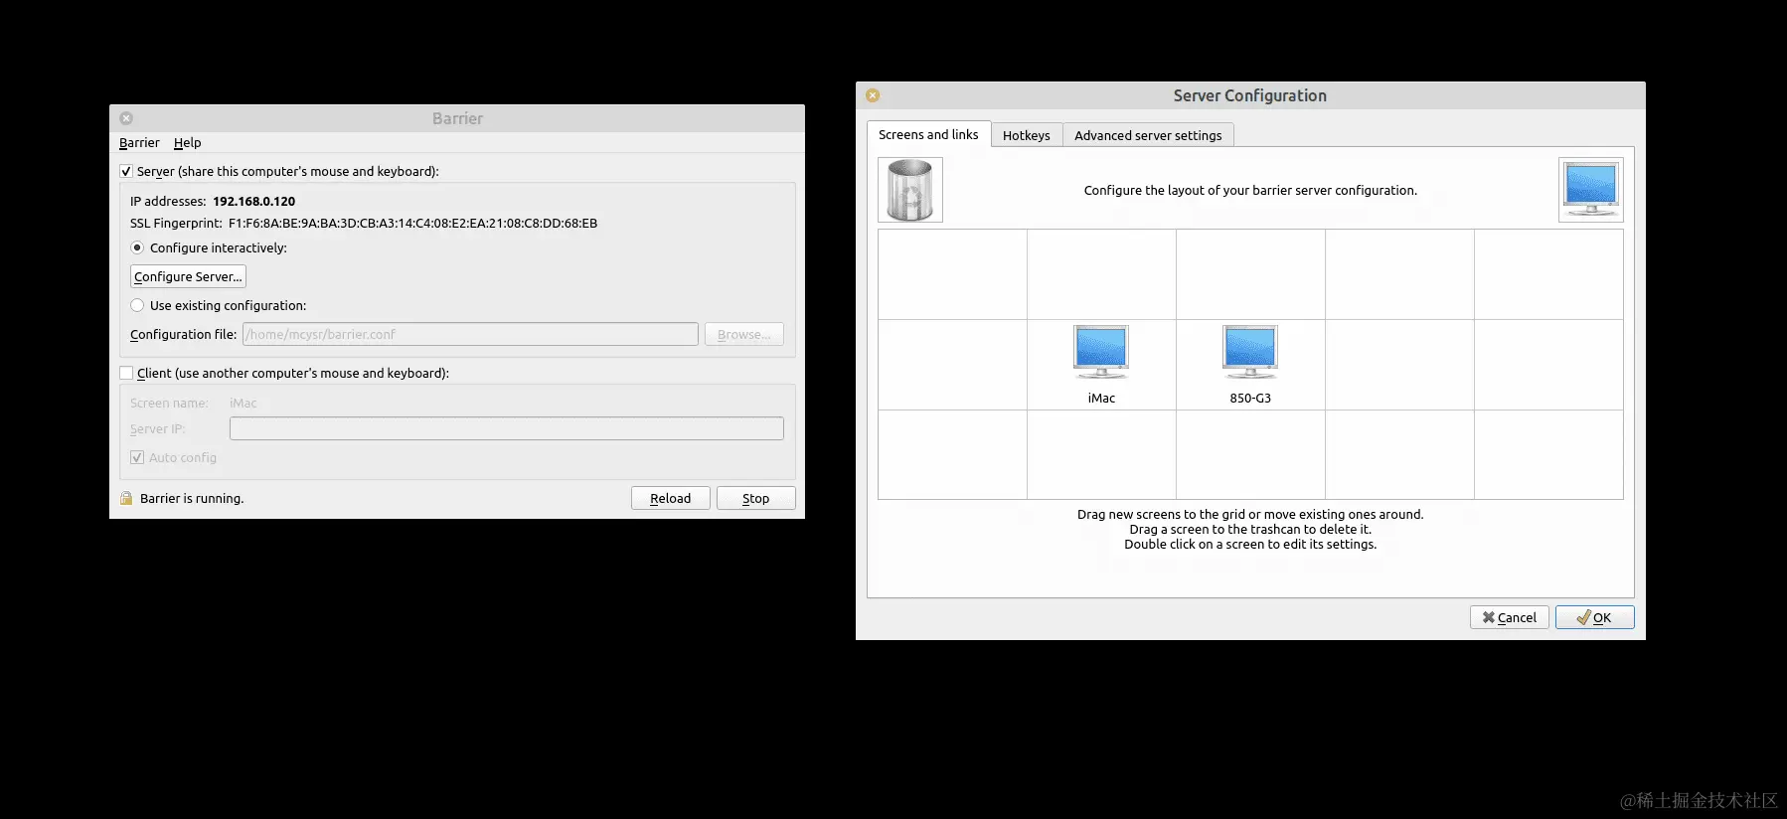
Task: Switch to the Screens and links tab
Action: pos(928,134)
